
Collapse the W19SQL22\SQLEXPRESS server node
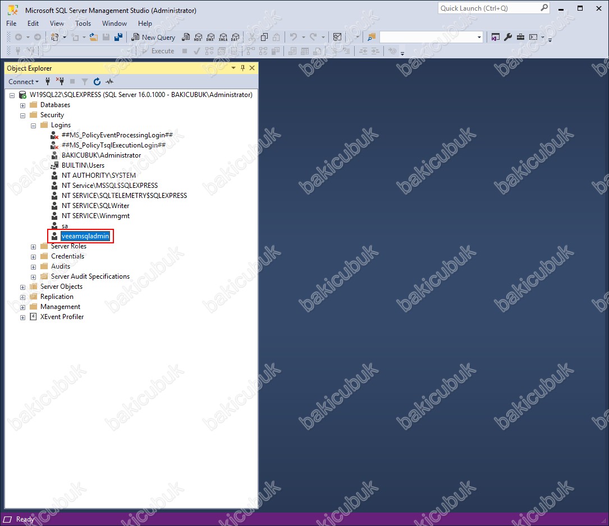pyautogui.click(x=12, y=95)
